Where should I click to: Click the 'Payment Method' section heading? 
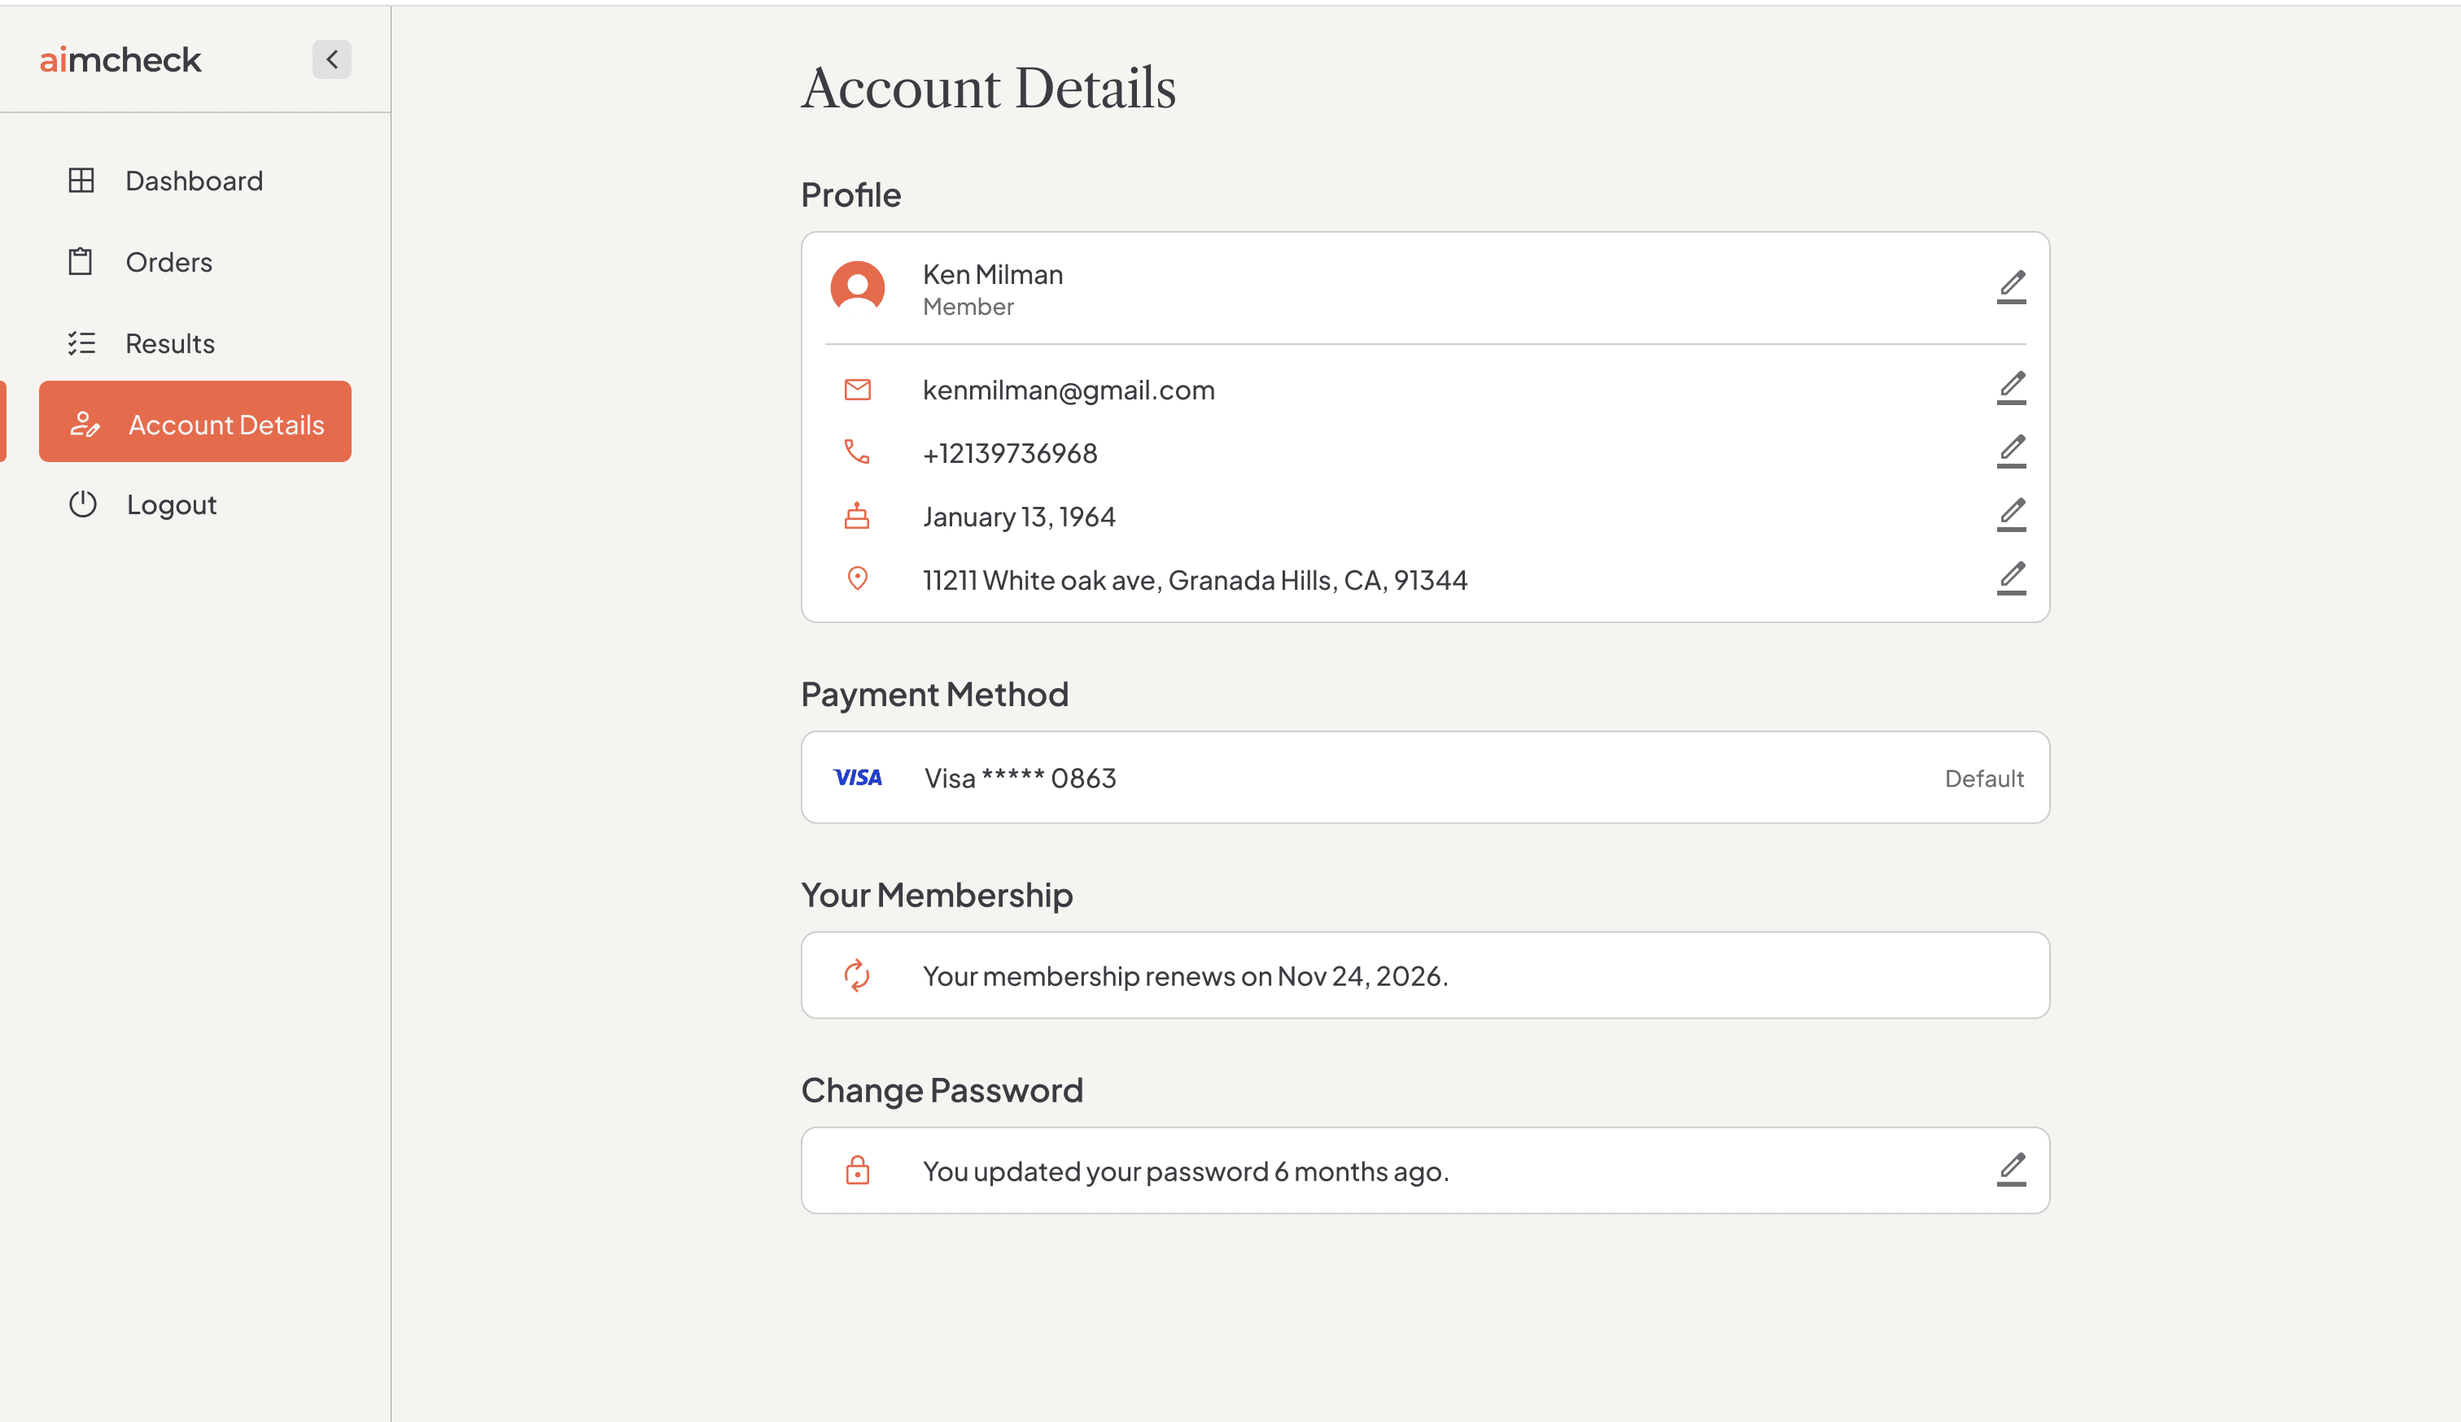[934, 694]
